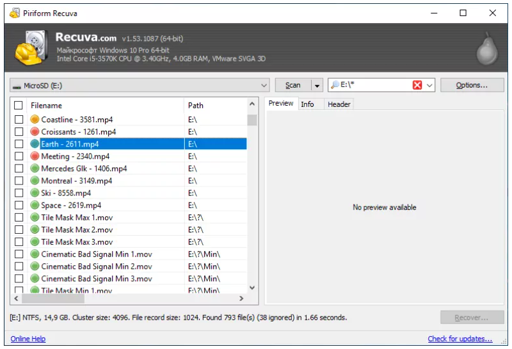512x349 pixels.
Task: Select the file name Space - 2619.mp4
Action: 71,205
